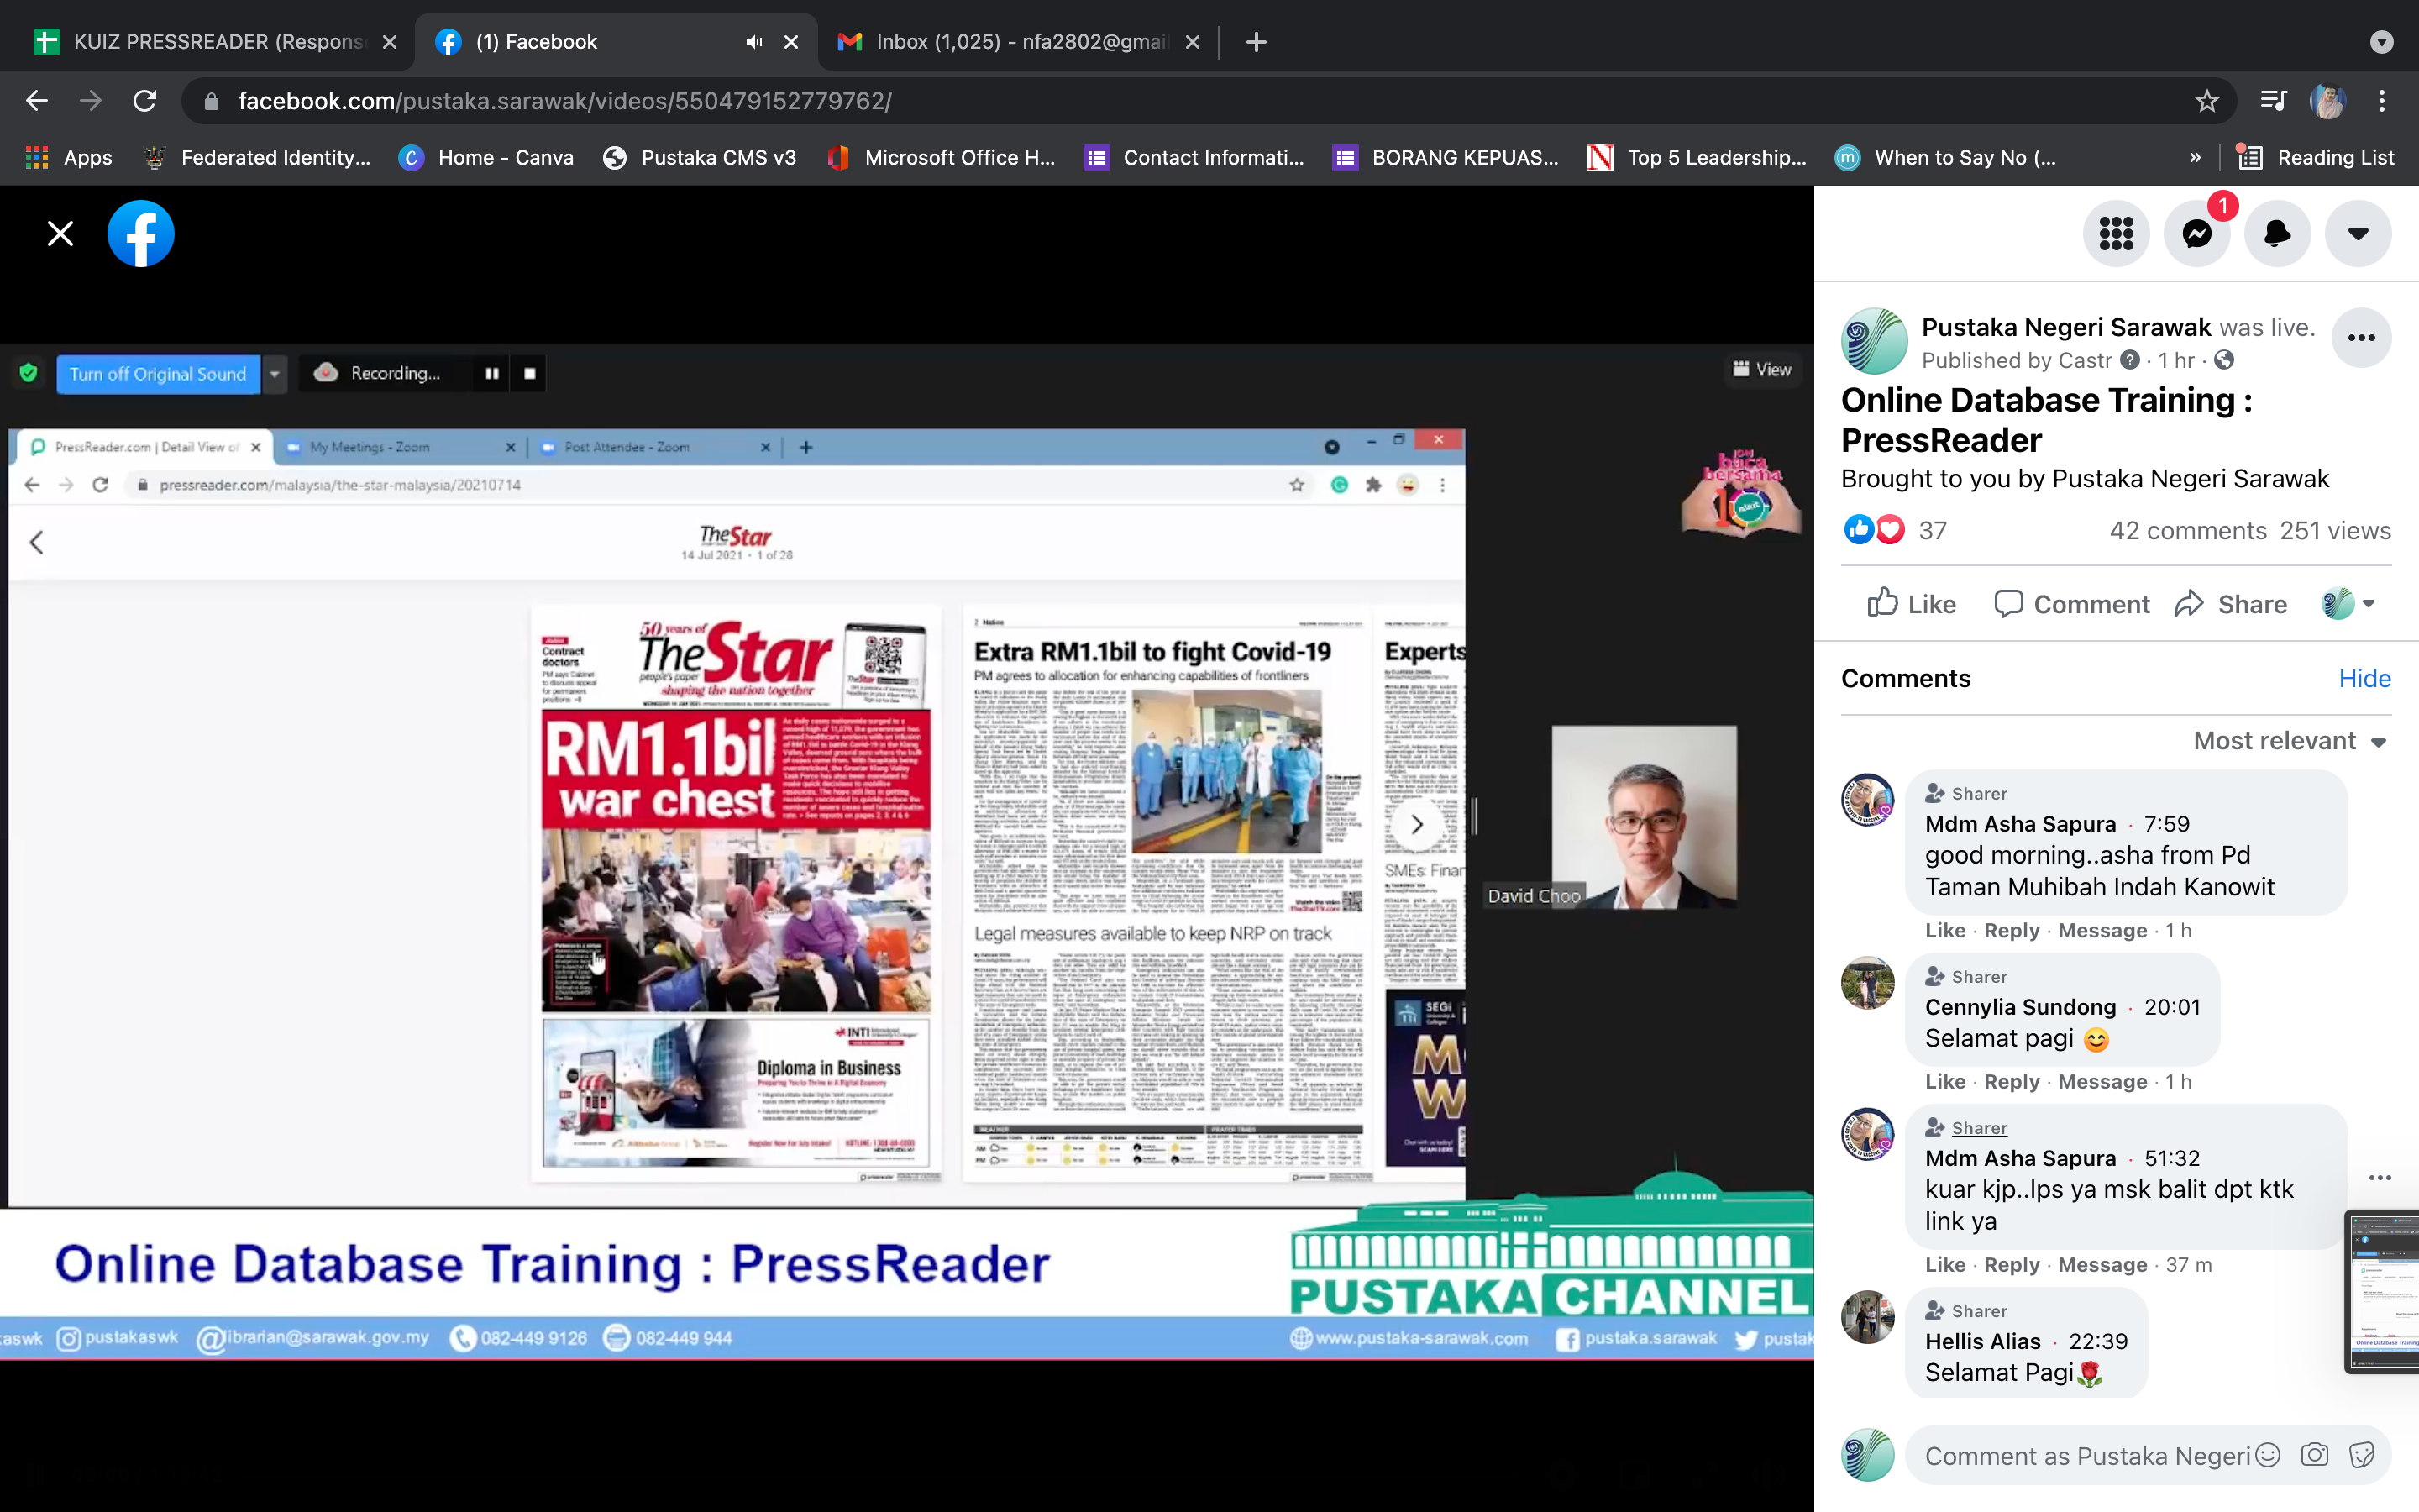Insert an emoji in comment box
2419x1512 pixels.
2268,1455
